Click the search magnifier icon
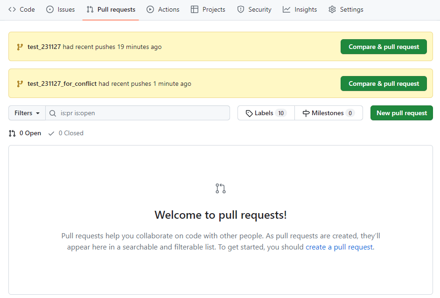The height and width of the screenshot is (298, 440). click(52, 113)
